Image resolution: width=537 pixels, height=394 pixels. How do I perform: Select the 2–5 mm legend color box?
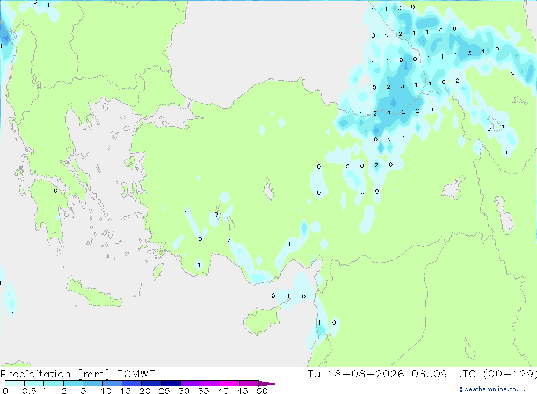[x=73, y=383]
